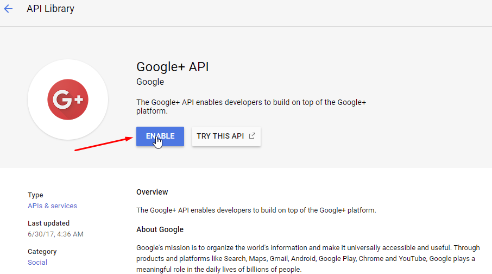Click the API Library page title
The height and width of the screenshot is (274, 492).
click(51, 9)
